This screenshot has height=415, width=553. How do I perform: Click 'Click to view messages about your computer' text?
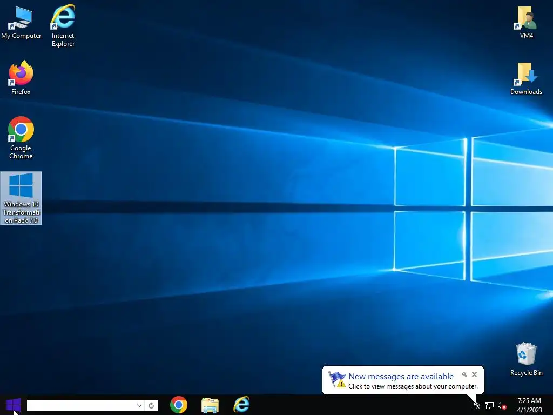click(x=413, y=386)
